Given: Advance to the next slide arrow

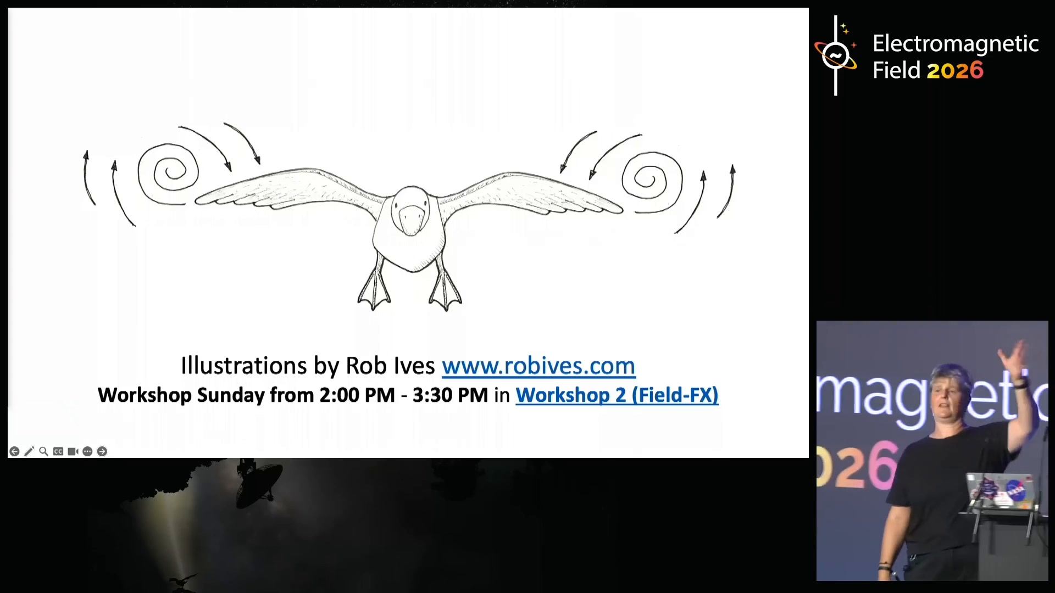Looking at the screenshot, I should coord(102,451).
